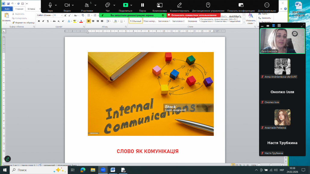Click the Комментировать pencil icon
Screen dimensions: 310x174
click(x=179, y=5)
